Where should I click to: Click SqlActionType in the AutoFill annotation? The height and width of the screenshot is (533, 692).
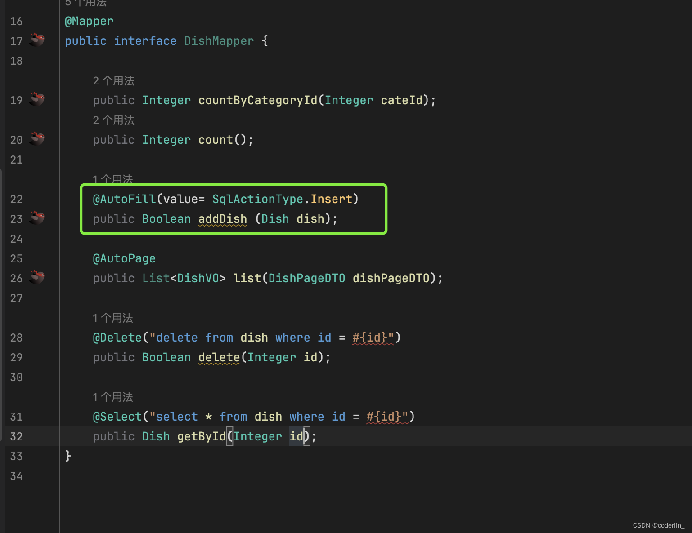tap(258, 199)
